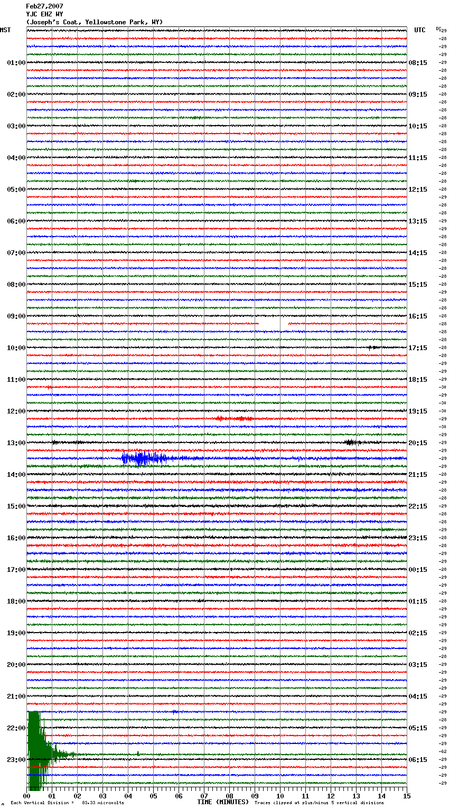Click the 02:15 UTC time label
The height and width of the screenshot is (810, 449).
pyautogui.click(x=418, y=633)
